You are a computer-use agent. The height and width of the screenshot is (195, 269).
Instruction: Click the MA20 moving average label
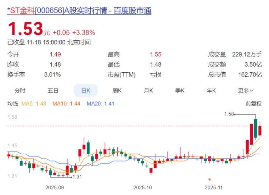click(x=100, y=104)
